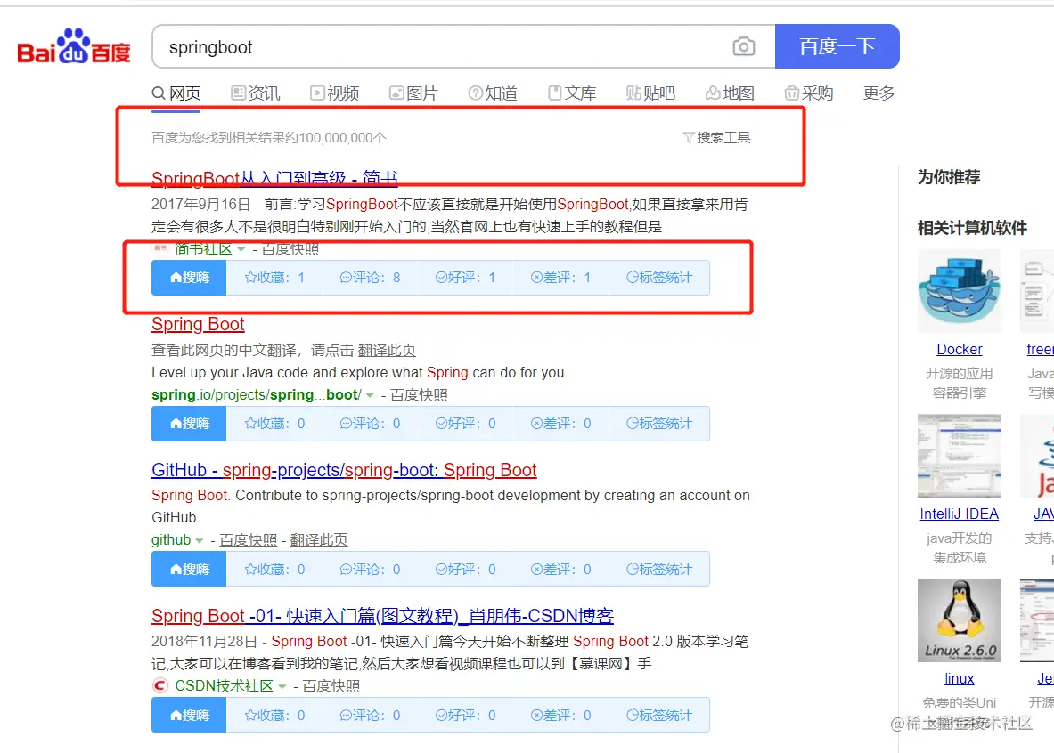Focus the springboot search input field
The width and height of the screenshot is (1054, 753).
click(444, 47)
